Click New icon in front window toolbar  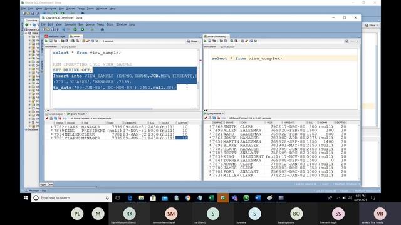(43, 29)
